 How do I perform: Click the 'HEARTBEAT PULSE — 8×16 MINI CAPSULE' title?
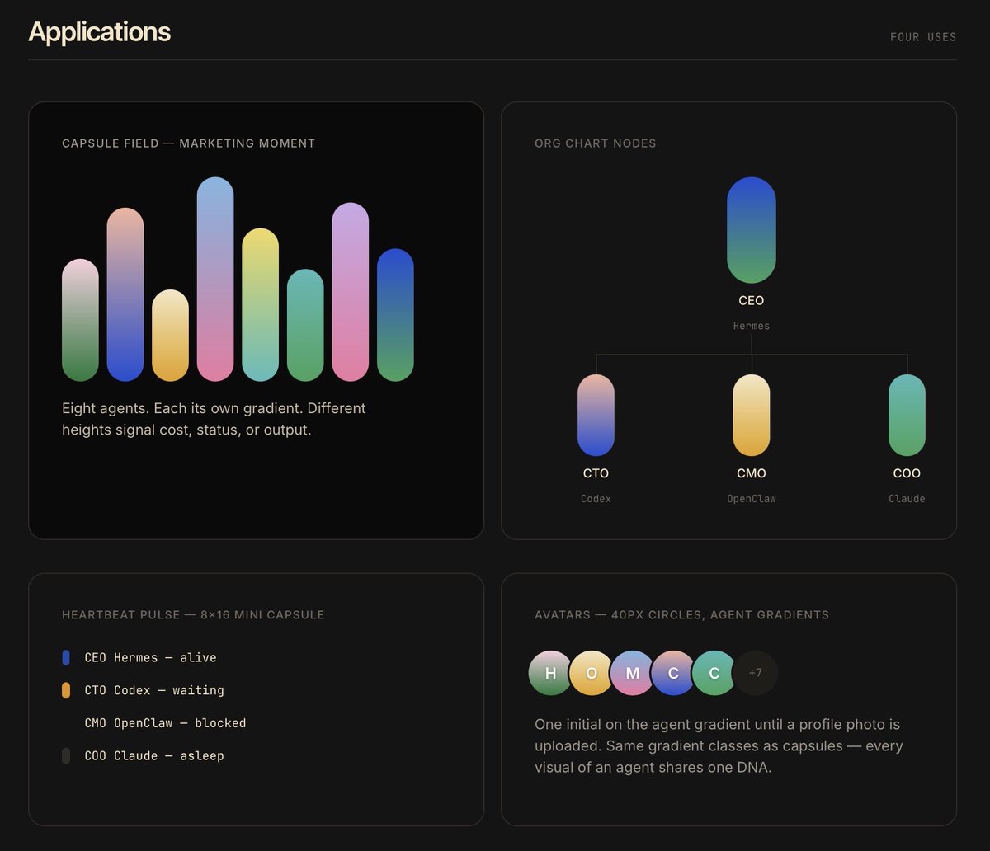point(193,615)
